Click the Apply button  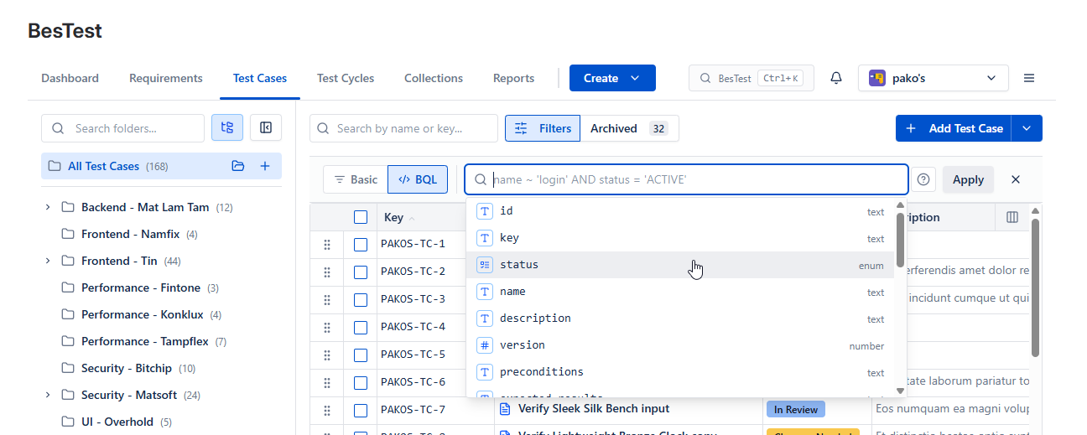[968, 179]
